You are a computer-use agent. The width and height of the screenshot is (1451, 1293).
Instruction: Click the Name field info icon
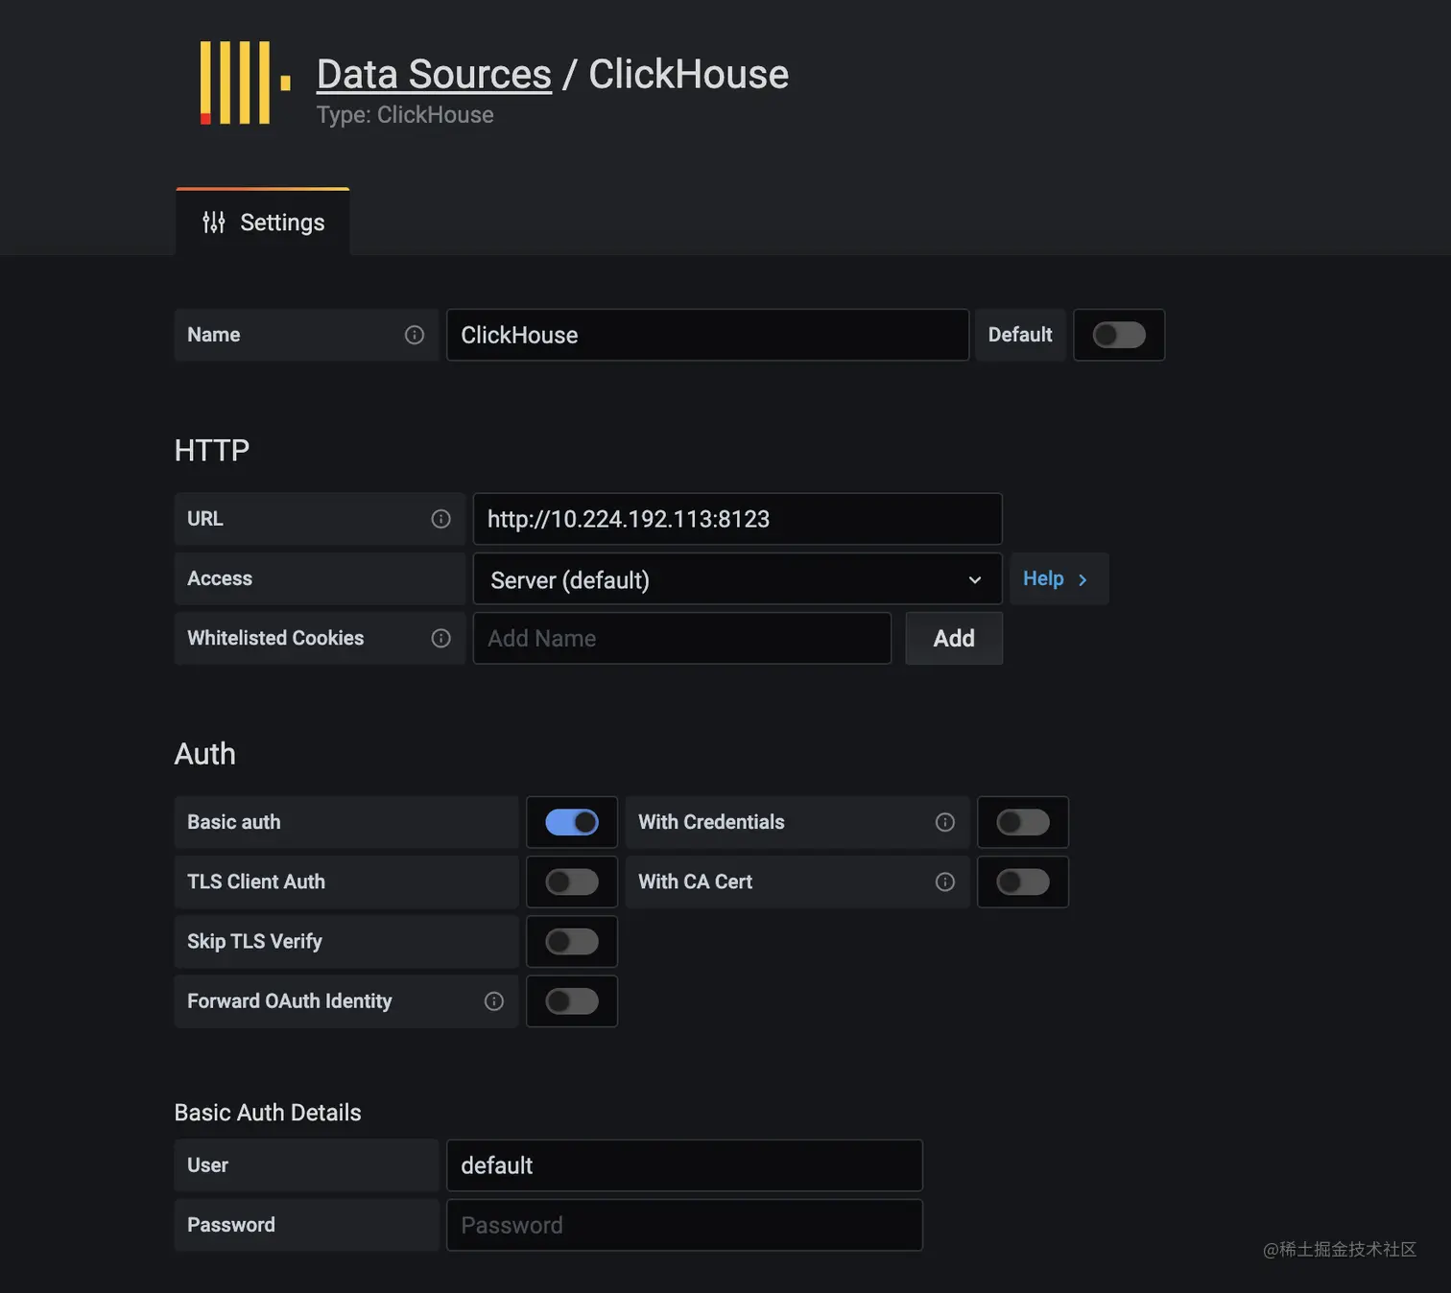[415, 335]
